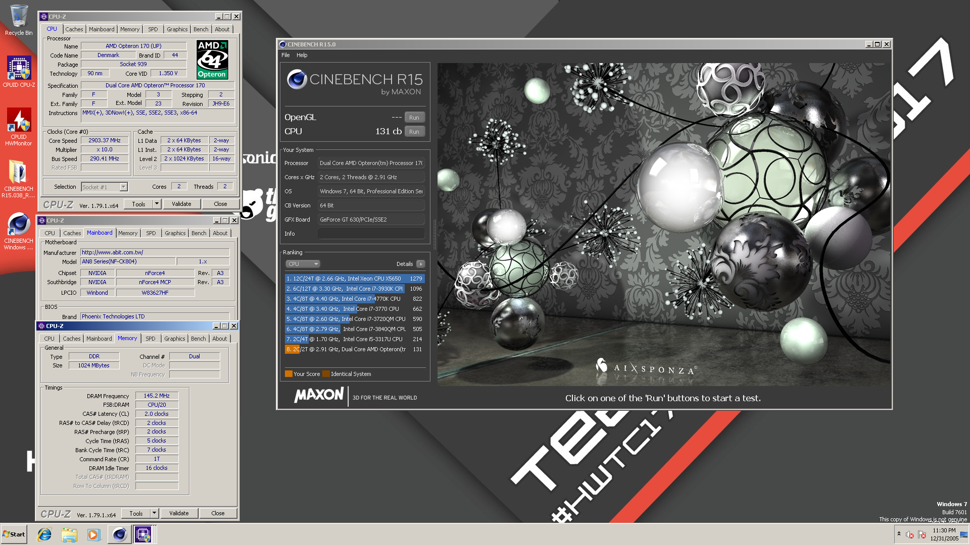Select SPD tab in bottom CPU-Z Memory window

click(151, 339)
